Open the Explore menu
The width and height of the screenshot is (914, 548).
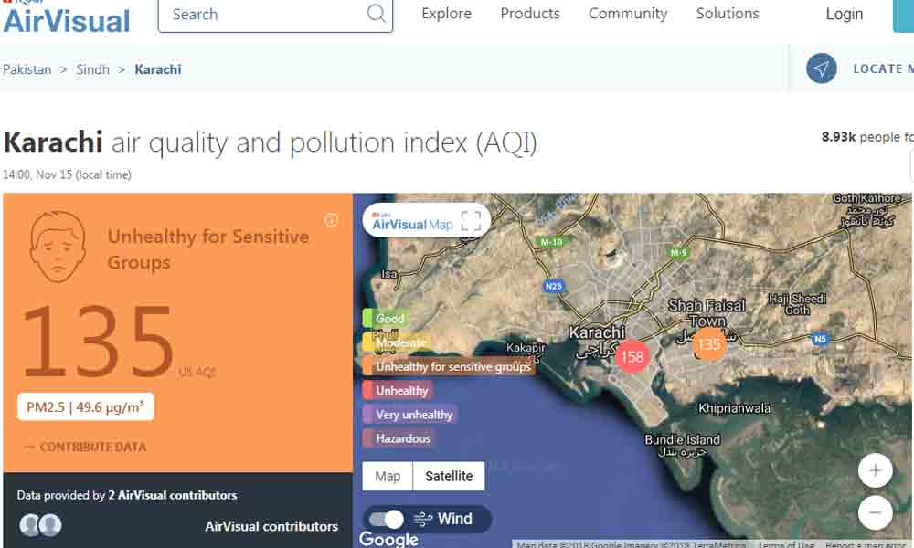pyautogui.click(x=447, y=14)
